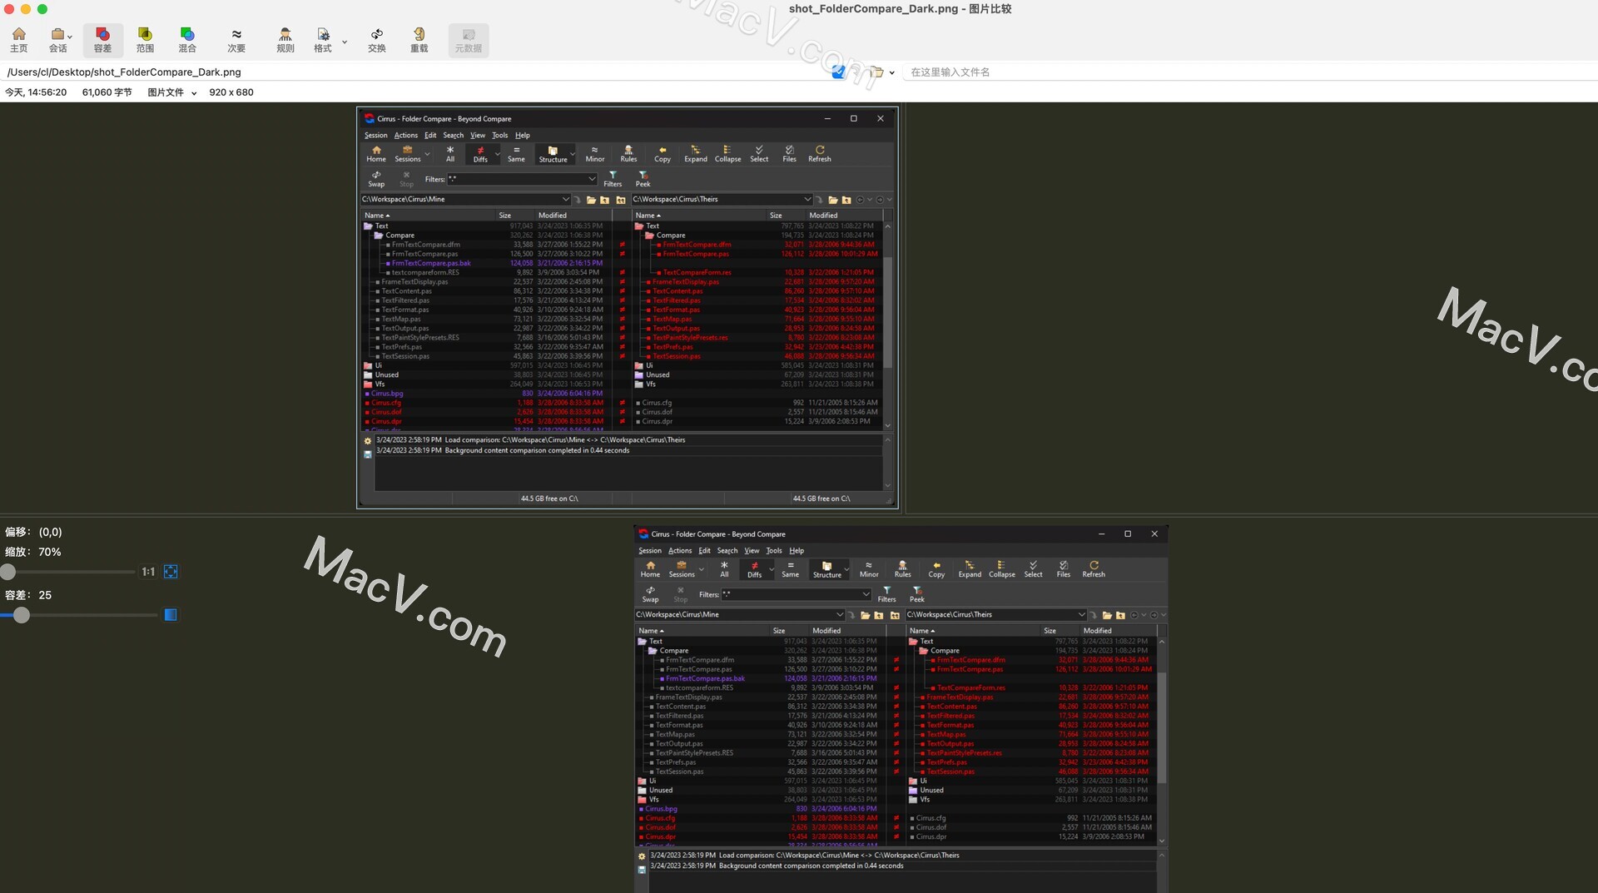
Task: Select the 容差 tolerance view mode
Action: tap(102, 39)
